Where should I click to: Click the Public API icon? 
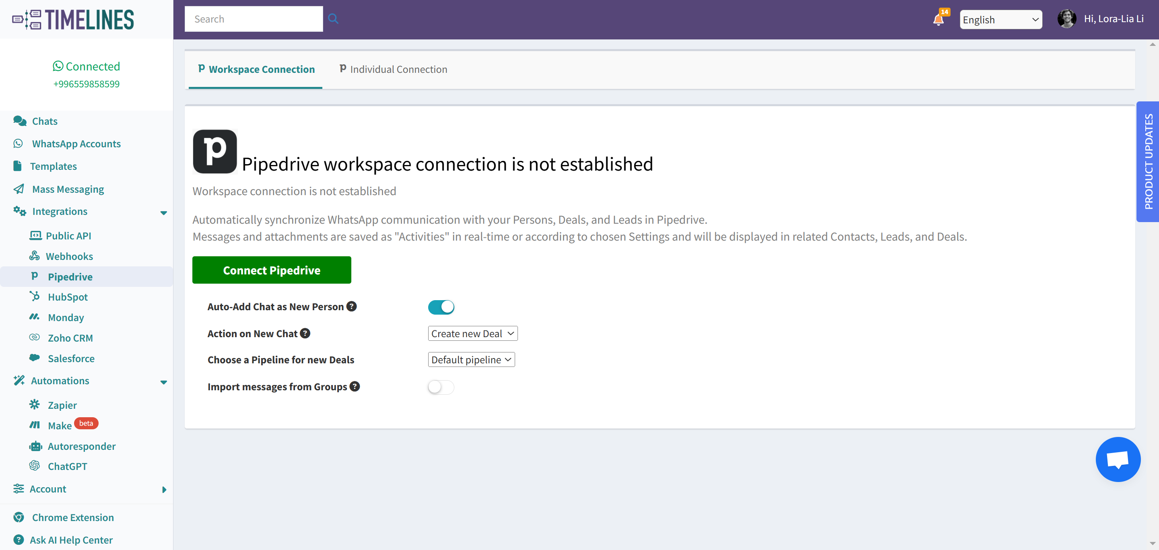point(35,235)
